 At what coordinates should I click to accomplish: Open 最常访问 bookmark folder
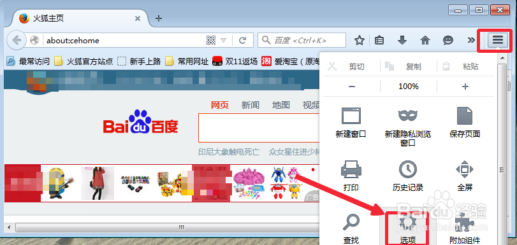point(28,61)
